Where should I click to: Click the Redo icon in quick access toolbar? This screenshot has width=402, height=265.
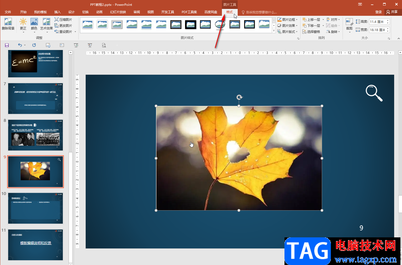34,45
